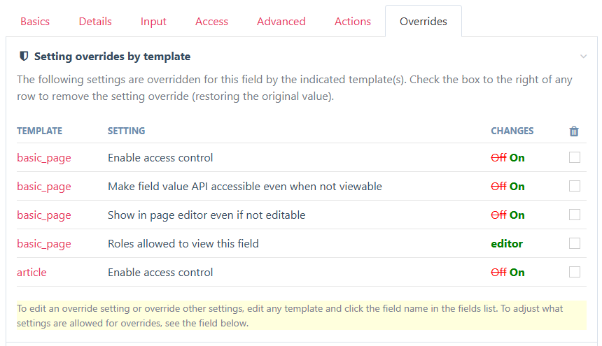Click basic_page link in Show in page editor row
The width and height of the screenshot is (602, 346).
pyautogui.click(x=44, y=215)
